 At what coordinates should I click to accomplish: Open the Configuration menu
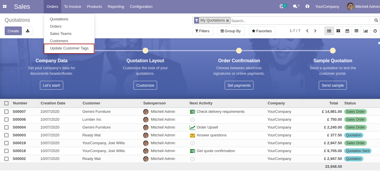[141, 6]
